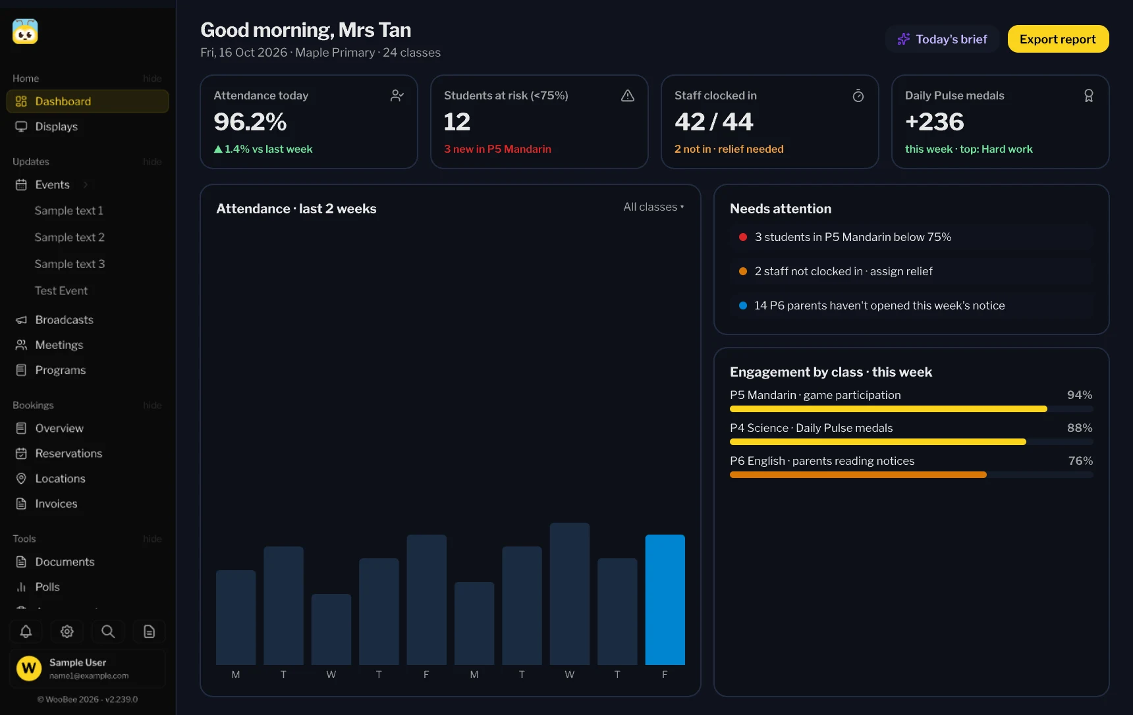Image resolution: width=1133 pixels, height=715 pixels.
Task: Open settings gear icon in sidebar
Action: [67, 631]
